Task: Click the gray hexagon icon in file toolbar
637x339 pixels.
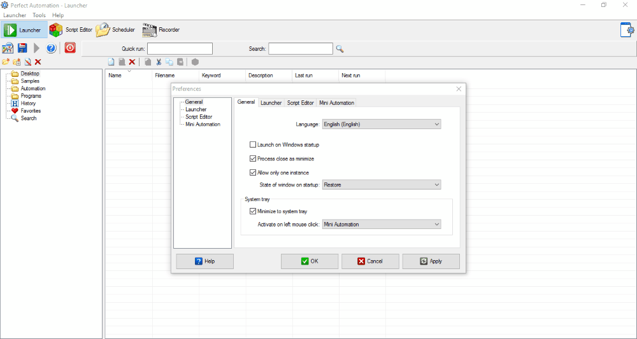Action: [196, 62]
